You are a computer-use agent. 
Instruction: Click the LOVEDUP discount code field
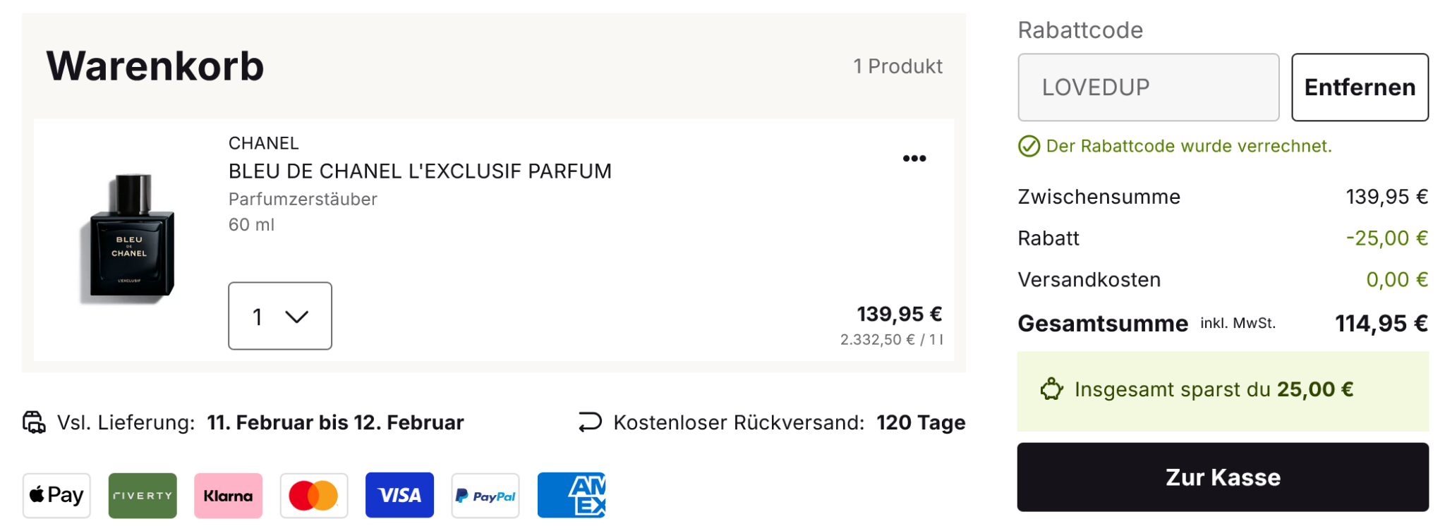(1148, 87)
